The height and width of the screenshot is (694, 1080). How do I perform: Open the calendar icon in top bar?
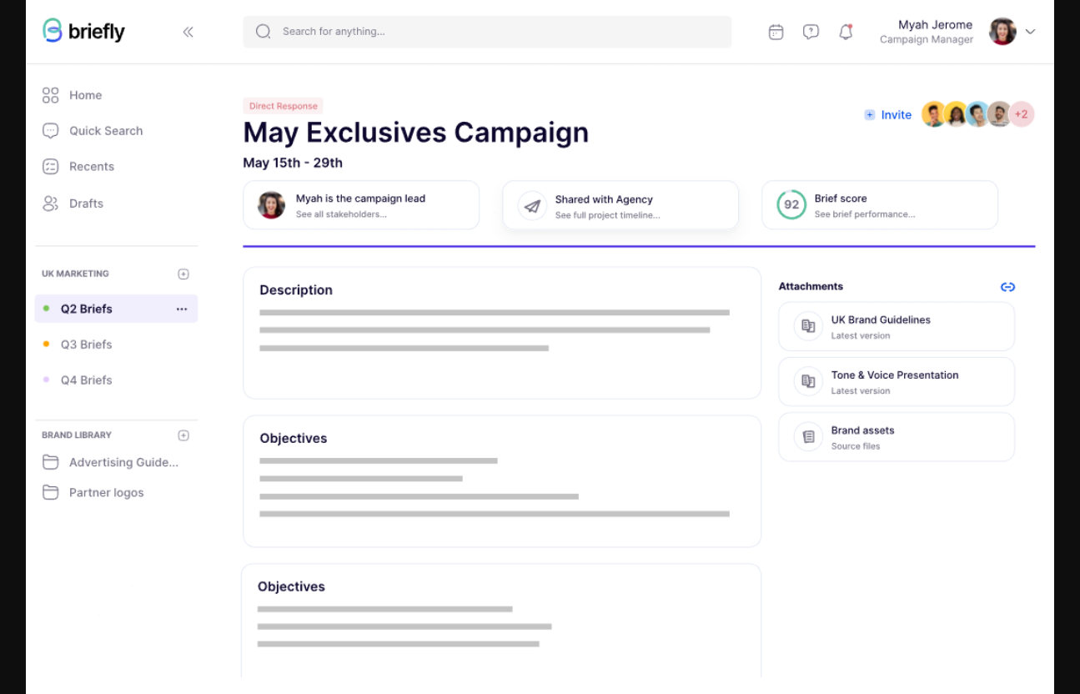coord(776,32)
